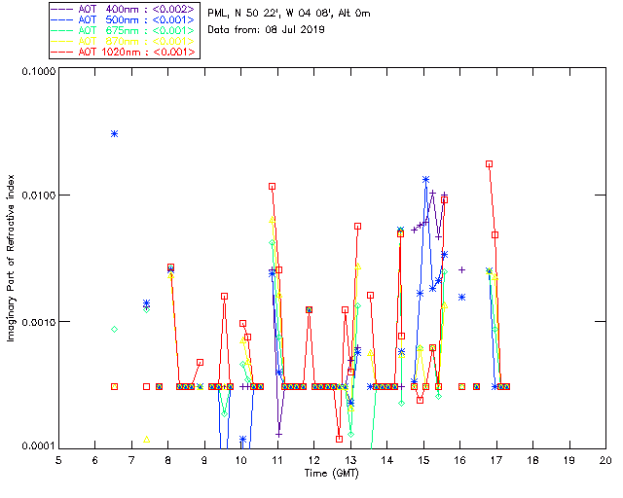Click the yellow triangle at bottom near 7.5 GMT

pyautogui.click(x=146, y=440)
